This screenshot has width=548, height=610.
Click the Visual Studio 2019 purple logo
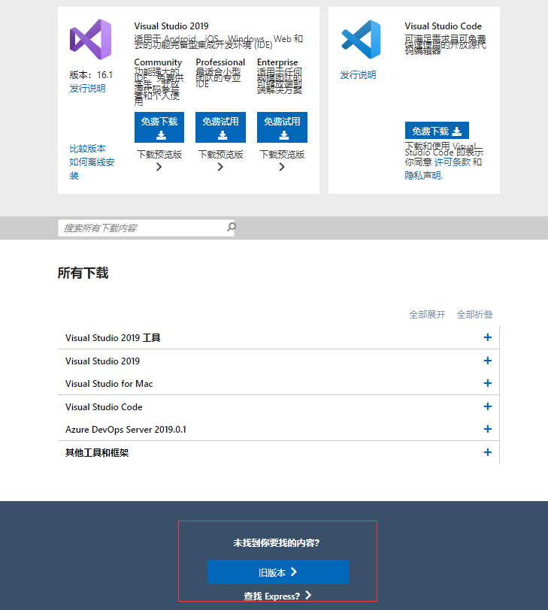tap(90, 39)
